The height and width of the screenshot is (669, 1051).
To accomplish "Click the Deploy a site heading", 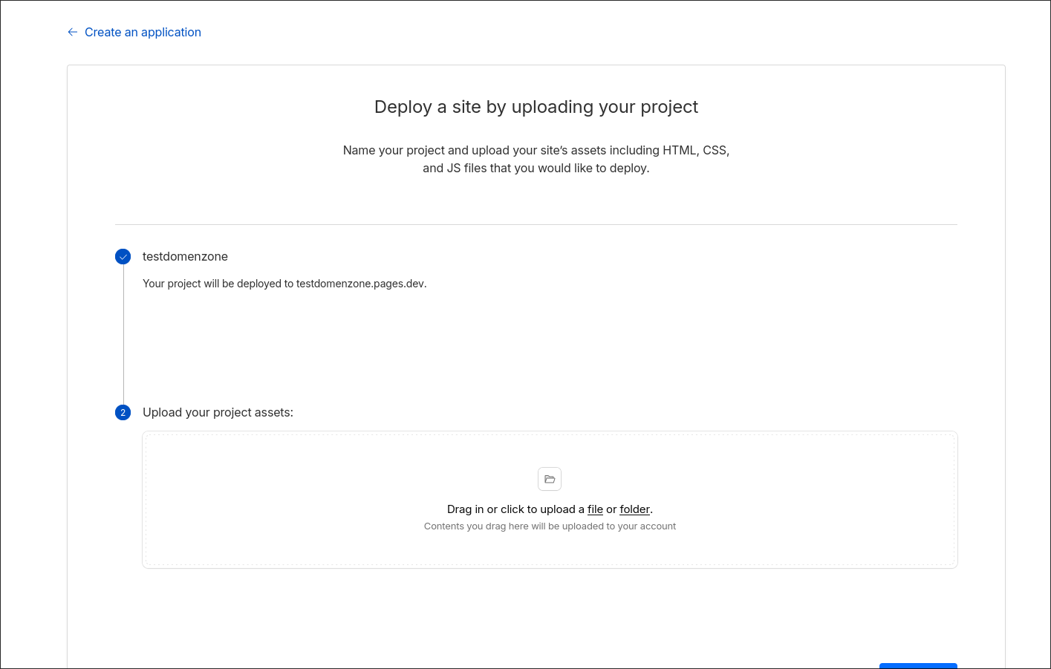I will [536, 107].
